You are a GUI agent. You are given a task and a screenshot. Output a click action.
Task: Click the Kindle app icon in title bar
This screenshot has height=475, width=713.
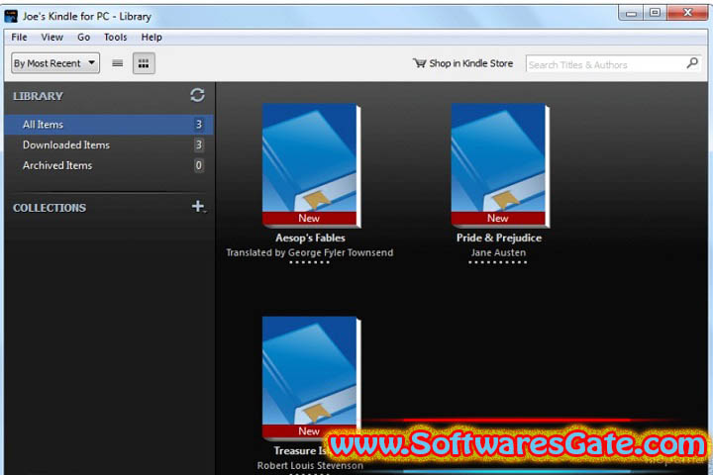pyautogui.click(x=11, y=16)
